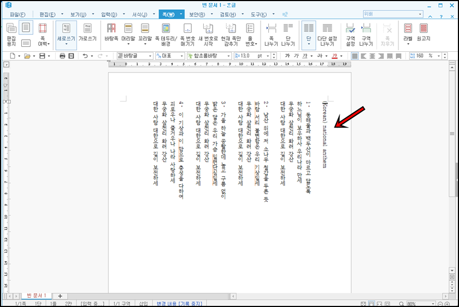The width and height of the screenshot is (459, 307).
Task: Expand the 쪽 여백 dropdown arrow
Action: pos(49,44)
